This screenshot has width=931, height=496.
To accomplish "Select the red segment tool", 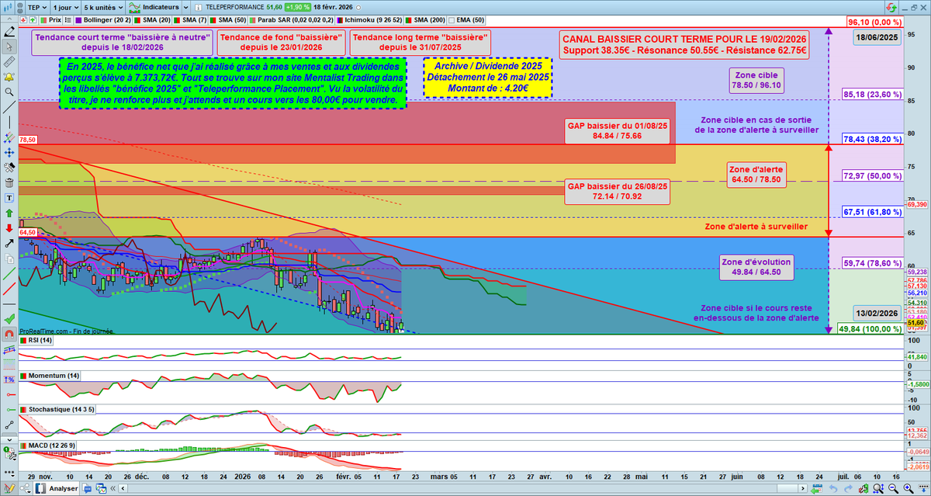I will click(x=9, y=394).
